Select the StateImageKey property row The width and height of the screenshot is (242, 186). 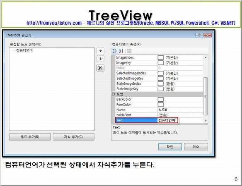pos(160,89)
